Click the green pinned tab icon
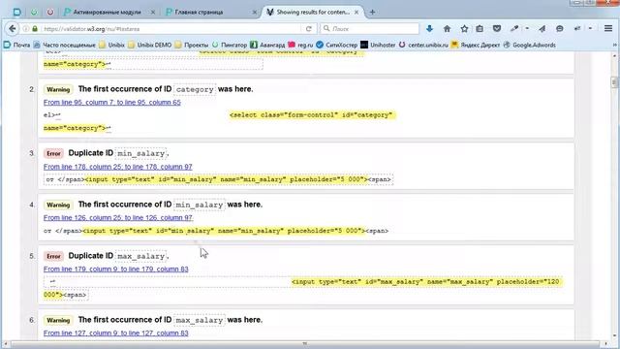 [x=34, y=13]
